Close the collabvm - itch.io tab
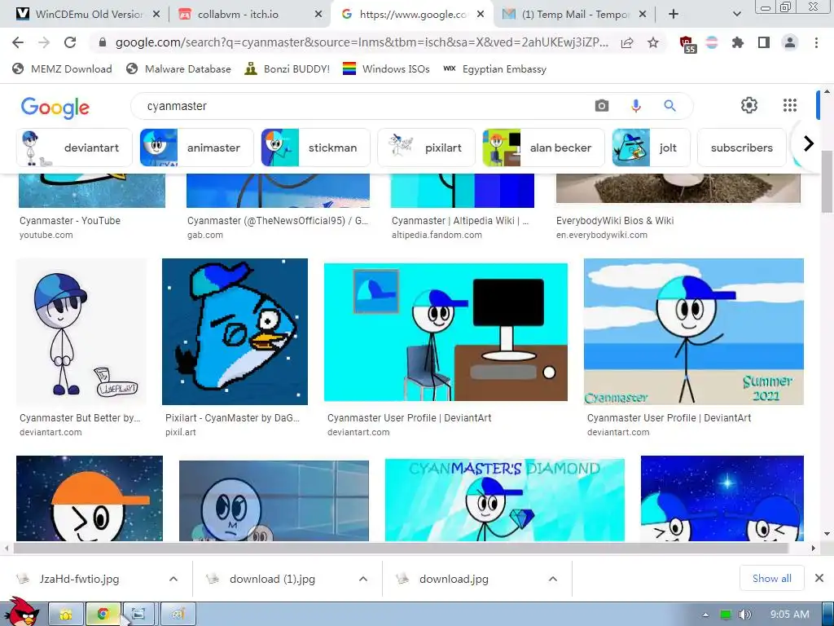Viewport: 834px width, 626px height. [x=318, y=15]
